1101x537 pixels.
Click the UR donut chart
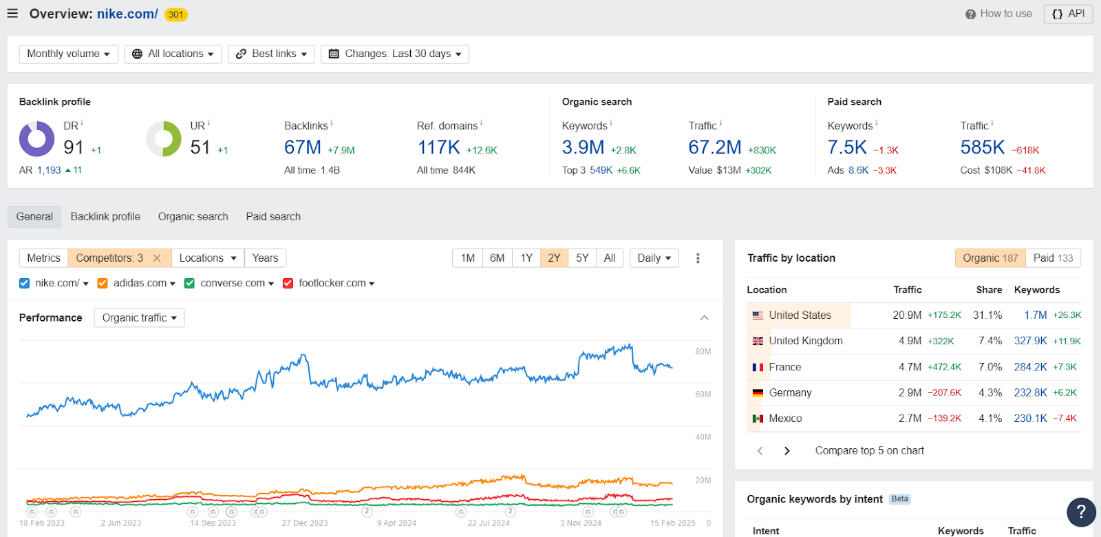coord(164,139)
